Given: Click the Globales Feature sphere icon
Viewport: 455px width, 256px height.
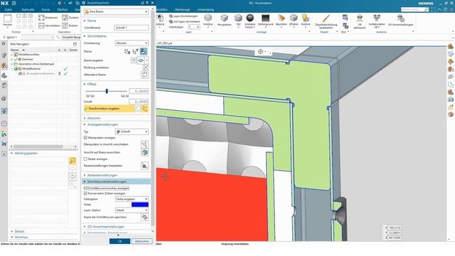Looking at the screenshot, I should point(250,18).
